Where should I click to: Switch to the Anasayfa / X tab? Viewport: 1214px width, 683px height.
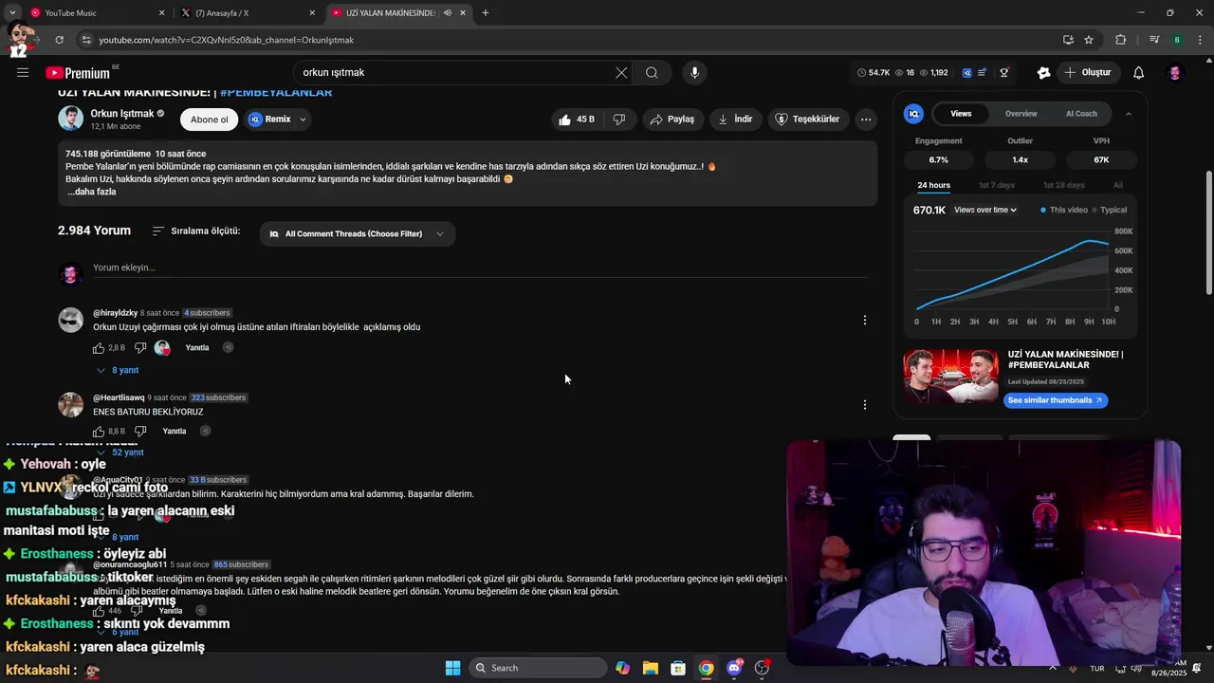point(248,13)
